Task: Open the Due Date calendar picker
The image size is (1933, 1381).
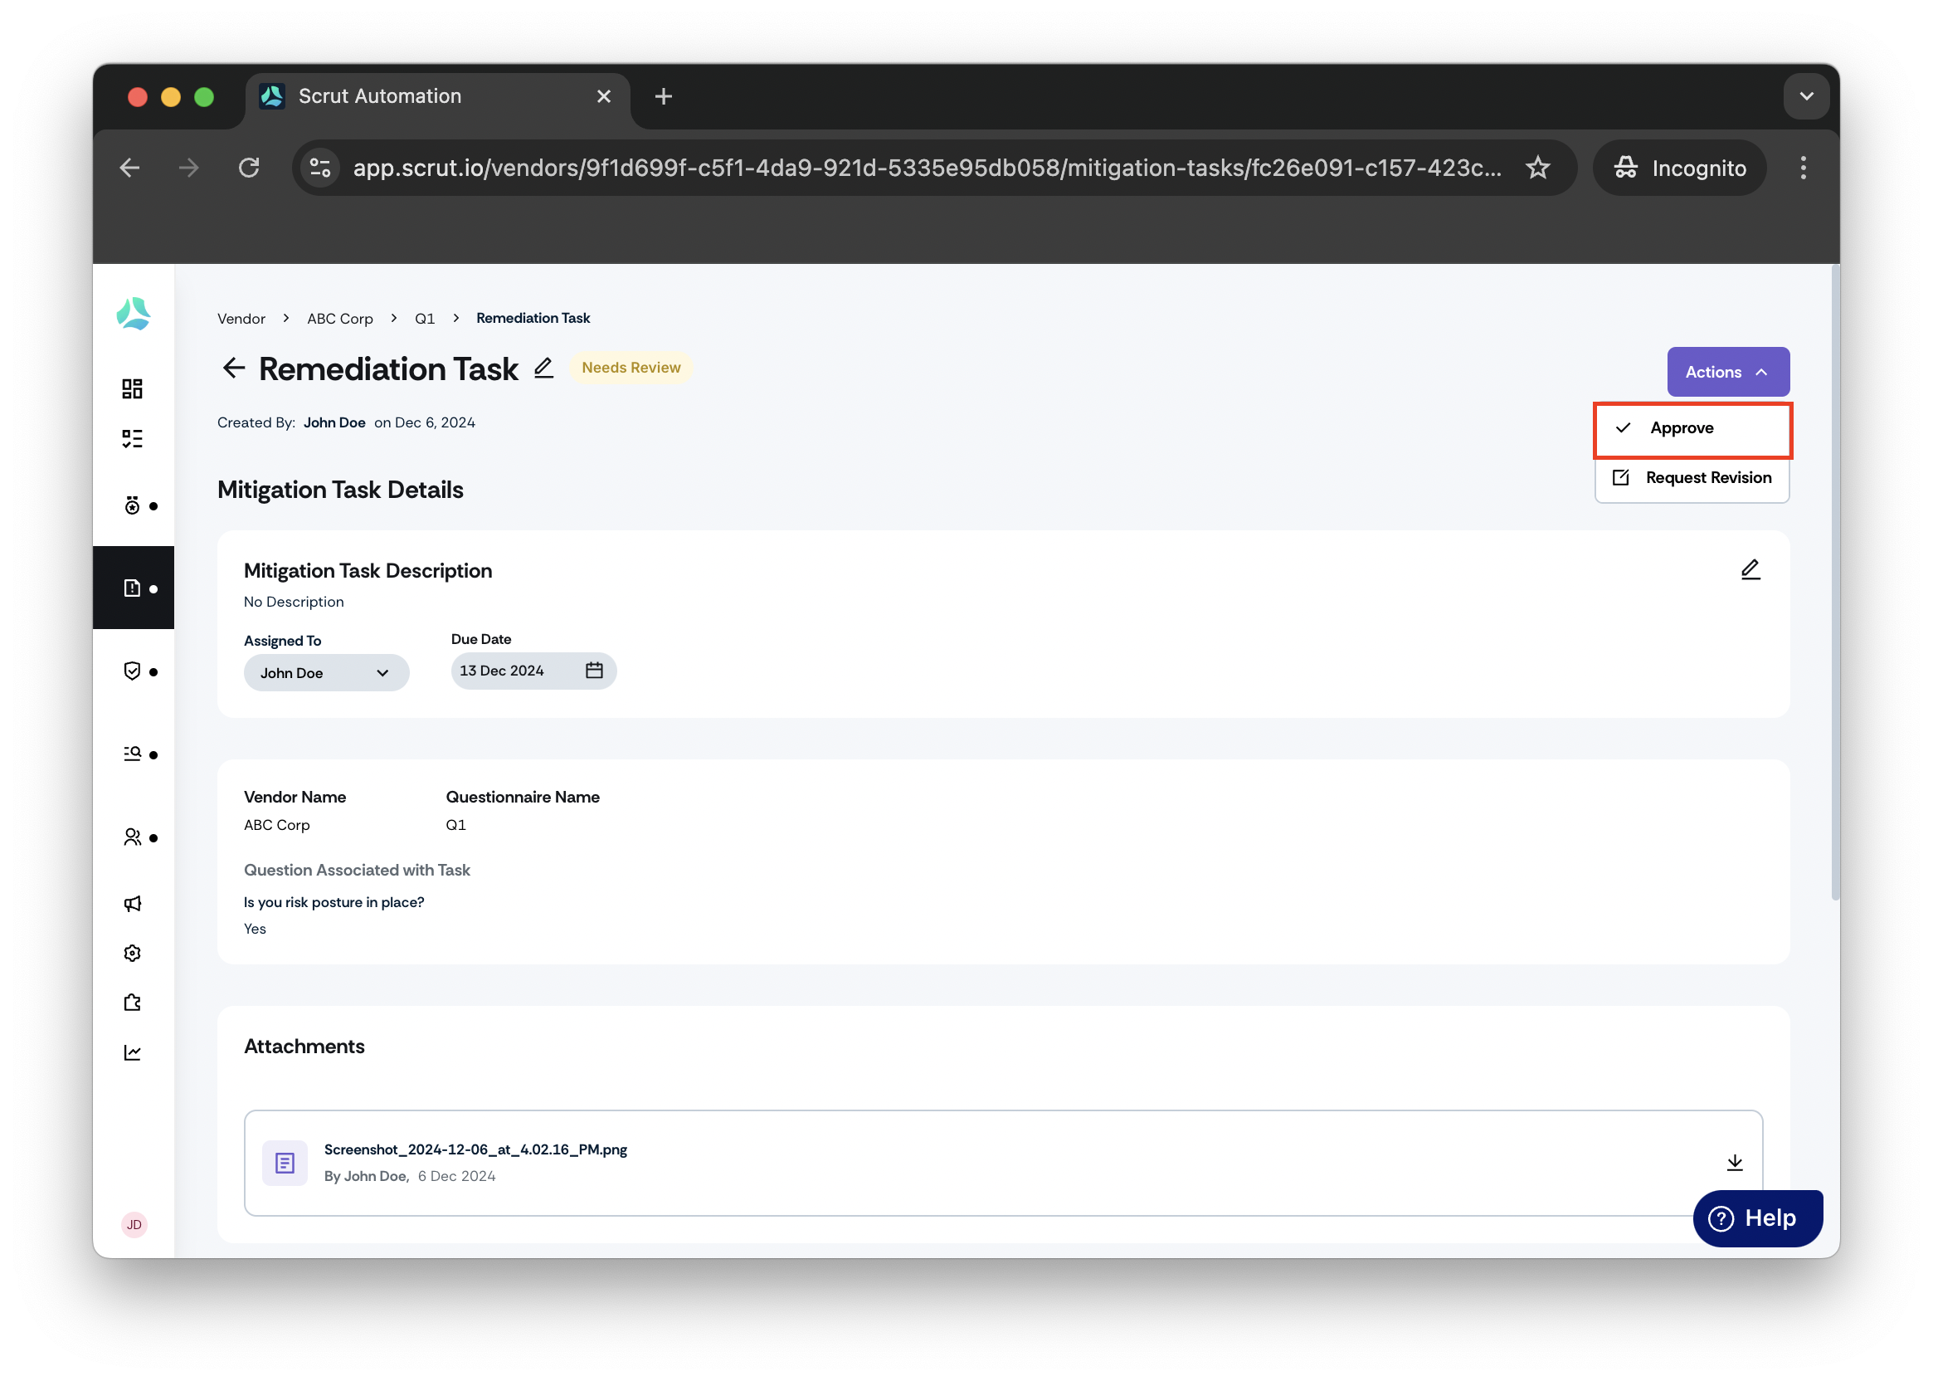Action: [x=594, y=670]
